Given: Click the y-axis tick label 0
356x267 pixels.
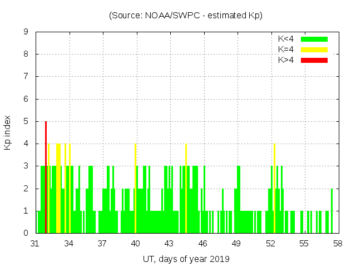Looking at the screenshot, I should coord(26,234).
